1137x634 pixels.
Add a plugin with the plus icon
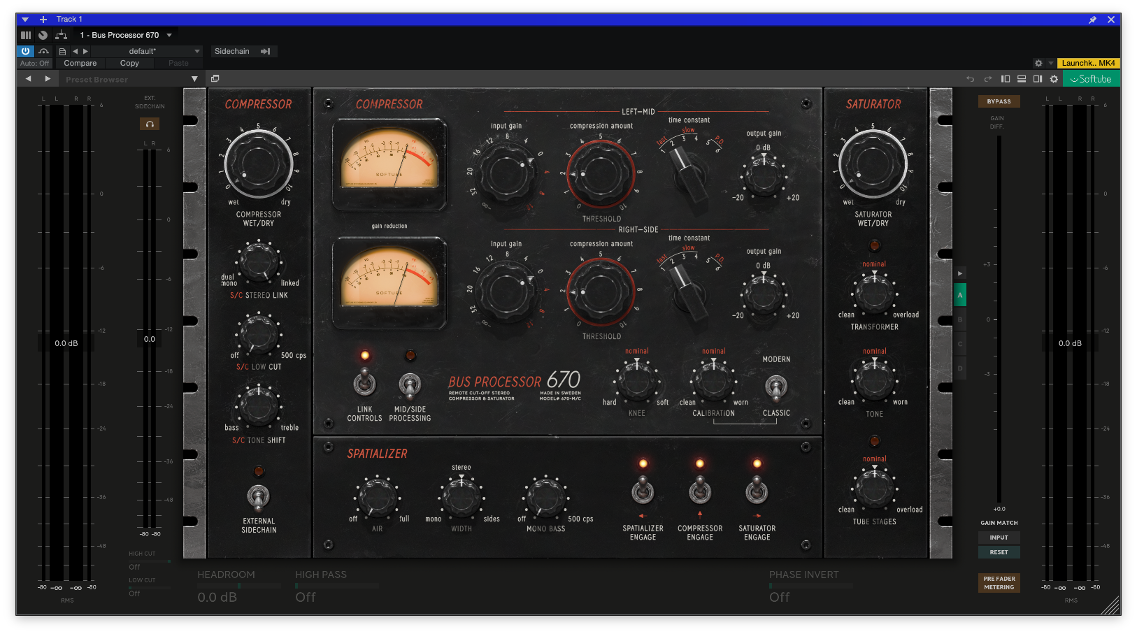click(x=43, y=20)
